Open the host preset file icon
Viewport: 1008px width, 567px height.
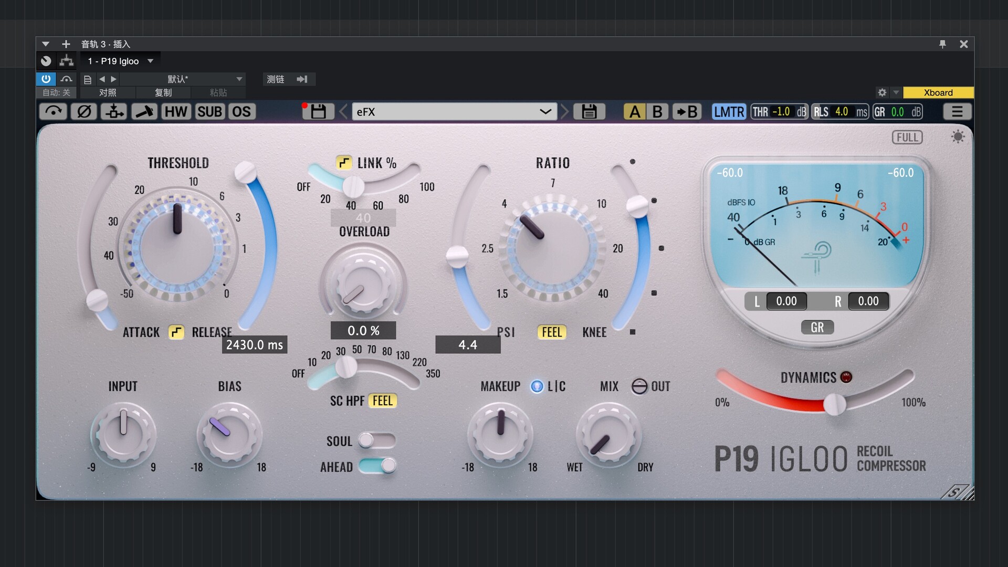88,79
